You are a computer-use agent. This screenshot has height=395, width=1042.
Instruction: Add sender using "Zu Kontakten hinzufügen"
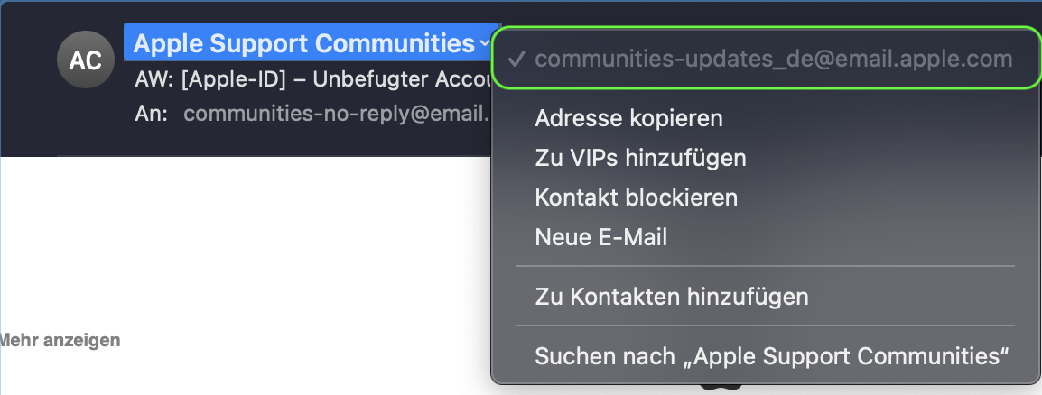(671, 296)
